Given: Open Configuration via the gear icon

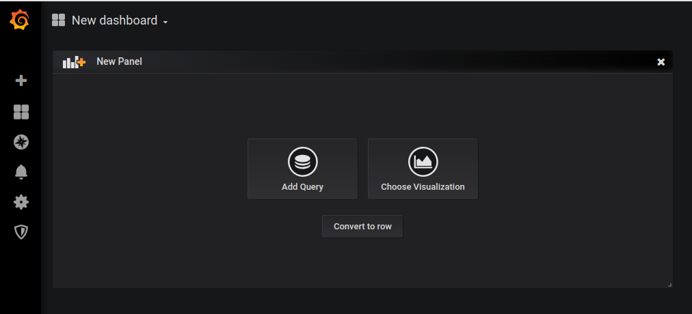Looking at the screenshot, I should click(x=21, y=202).
